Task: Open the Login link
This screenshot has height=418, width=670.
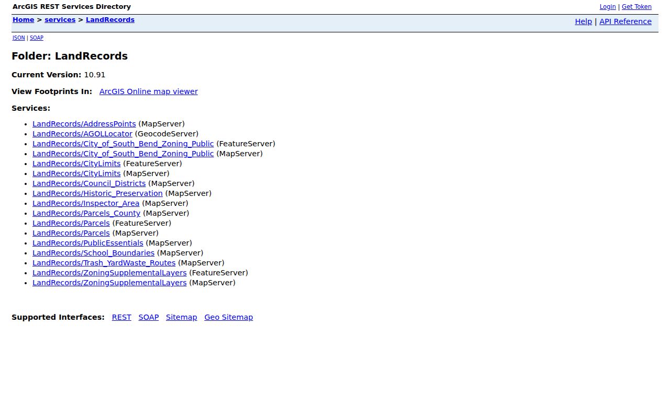Action: [608, 7]
